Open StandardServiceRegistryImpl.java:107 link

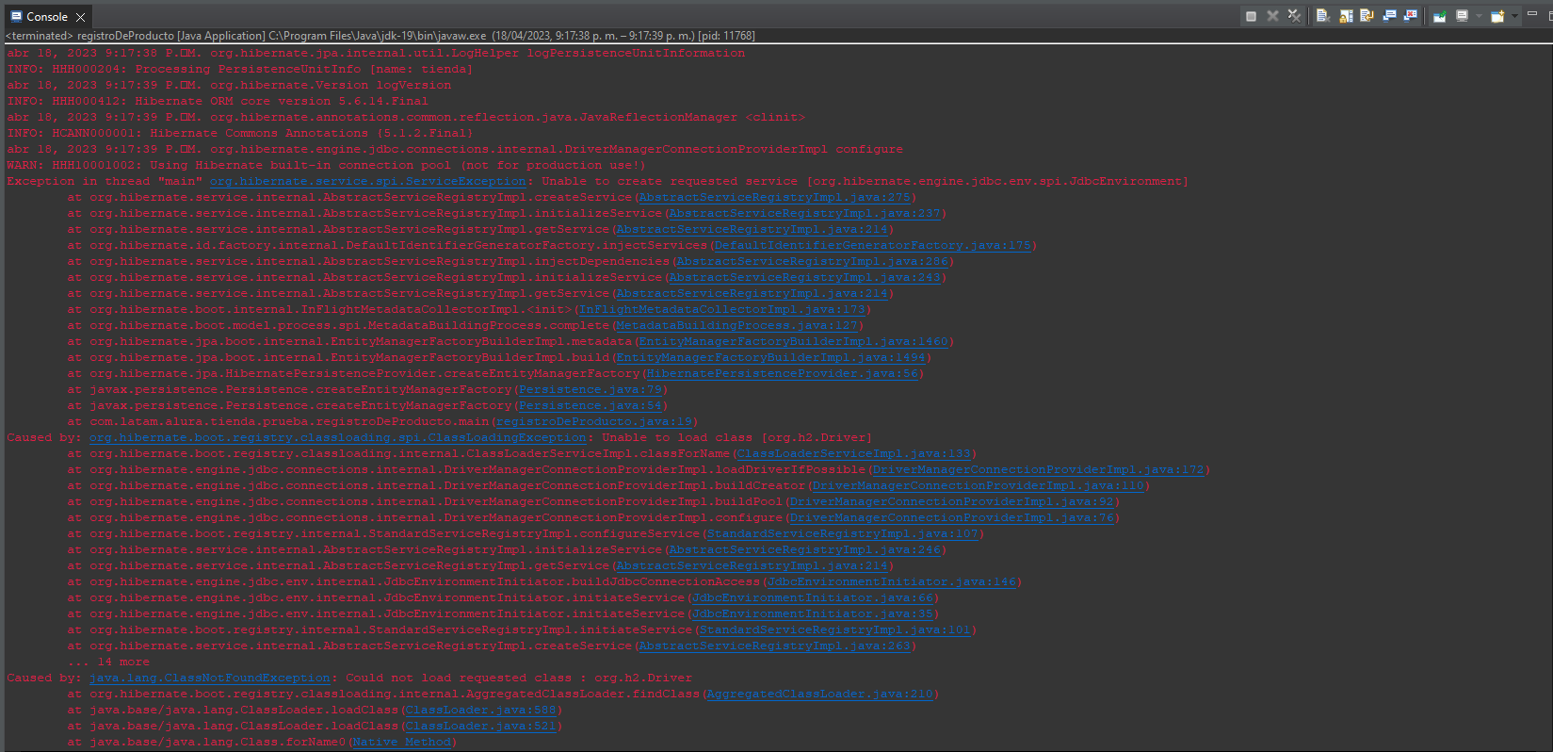(842, 533)
